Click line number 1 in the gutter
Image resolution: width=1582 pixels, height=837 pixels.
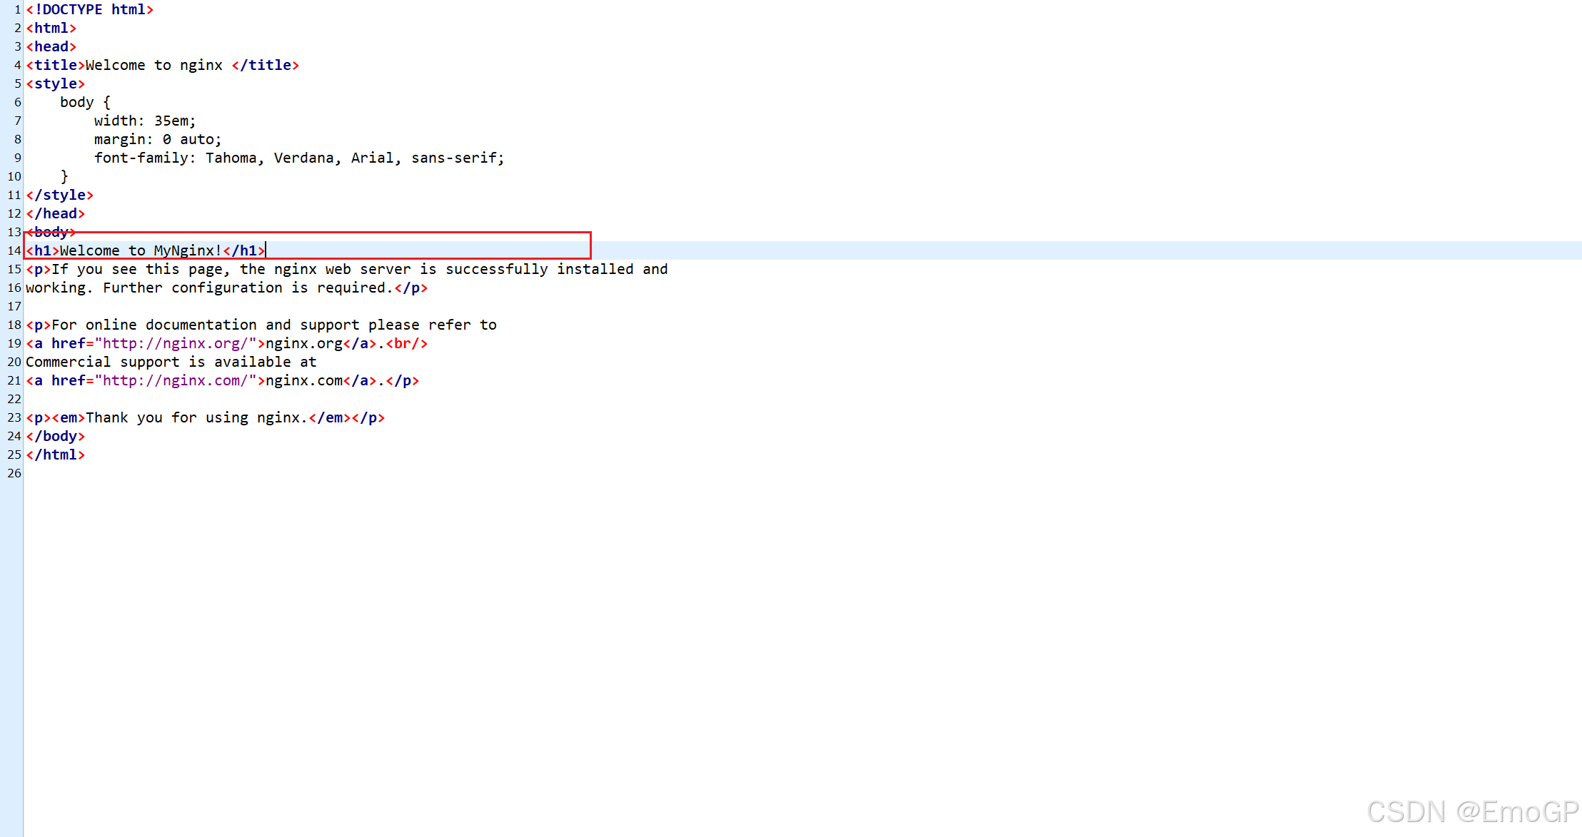tap(18, 9)
